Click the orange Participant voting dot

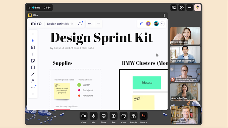click(x=79, y=96)
